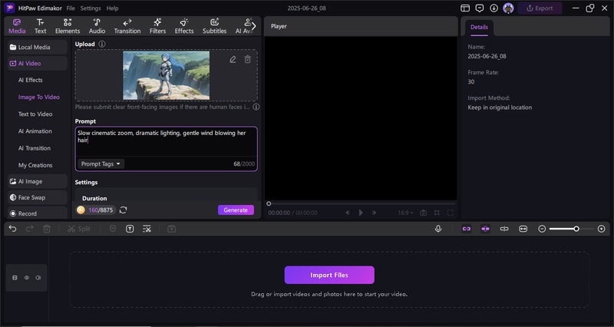This screenshot has height=327, width=614.
Task: Edit the uploaded image with the pencil icon
Action: [x=233, y=60]
